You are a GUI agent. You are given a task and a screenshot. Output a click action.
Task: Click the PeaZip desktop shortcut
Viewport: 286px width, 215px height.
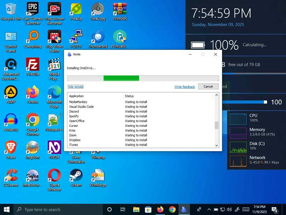[76, 11]
